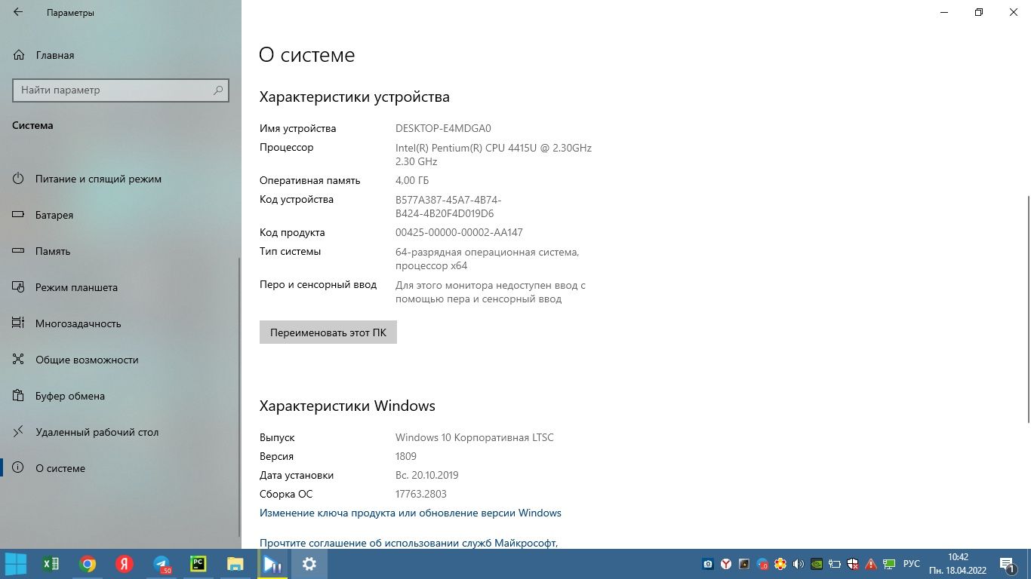Open the blue play-pause app in taskbar

272,564
